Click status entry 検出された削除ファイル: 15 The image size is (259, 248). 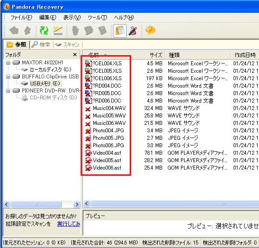pyautogui.click(x=170, y=243)
